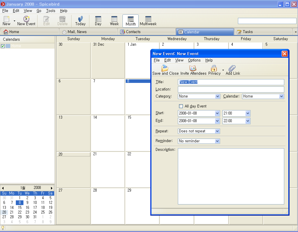298x232 pixels.
Task: Open the Tools menu in Spicebird
Action: pos(51,11)
